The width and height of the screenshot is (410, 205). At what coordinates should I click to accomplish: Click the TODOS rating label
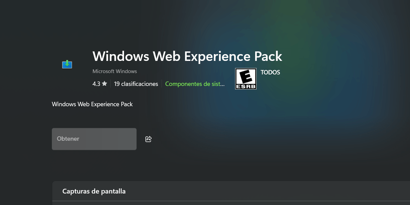click(270, 72)
